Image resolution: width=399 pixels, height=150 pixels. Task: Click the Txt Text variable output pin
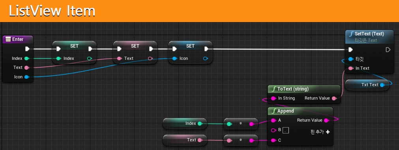coord(382,85)
